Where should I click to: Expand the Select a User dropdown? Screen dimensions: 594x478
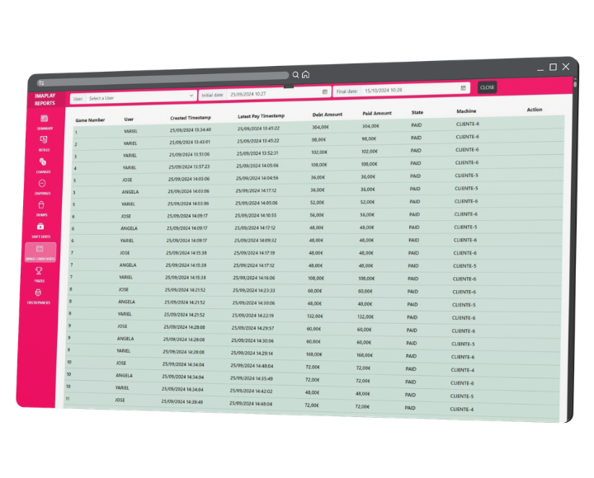[191, 97]
